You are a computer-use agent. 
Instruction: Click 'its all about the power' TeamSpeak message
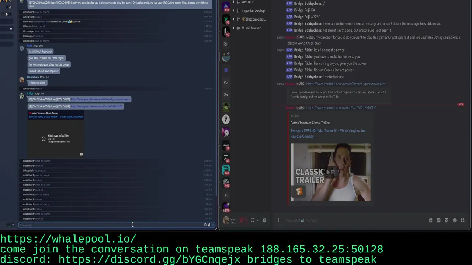click(x=41, y=52)
